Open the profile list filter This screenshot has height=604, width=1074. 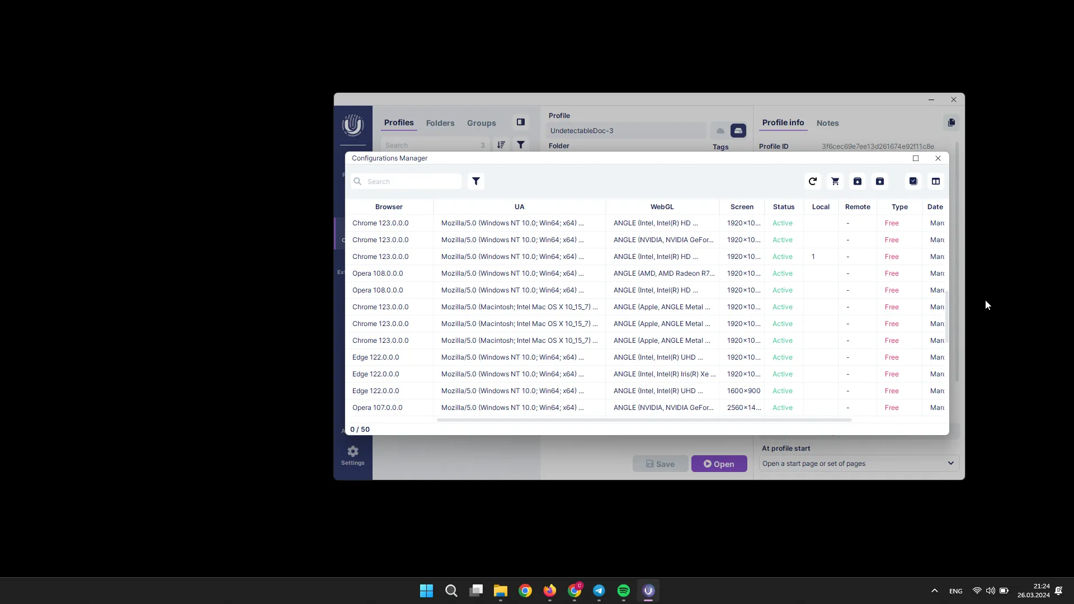click(x=521, y=145)
